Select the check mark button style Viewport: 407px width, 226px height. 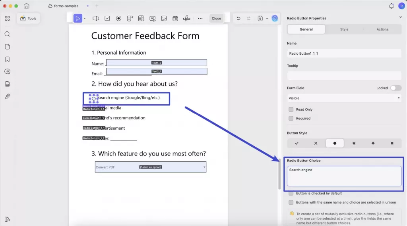click(297, 143)
